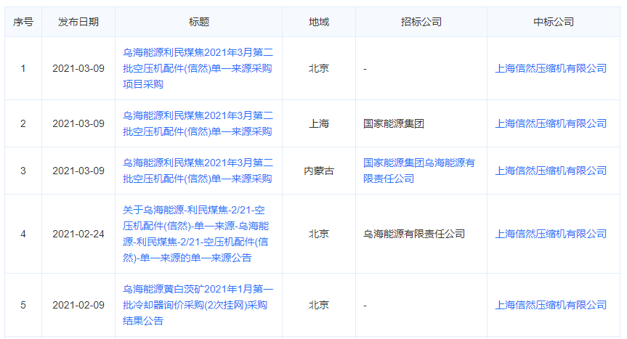Image resolution: width=627 pixels, height=339 pixels.
Task: Select the date 2021-02-24
Action: point(78,234)
